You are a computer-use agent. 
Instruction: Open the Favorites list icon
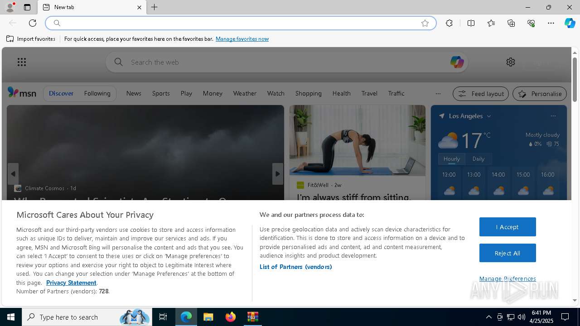[x=491, y=23]
